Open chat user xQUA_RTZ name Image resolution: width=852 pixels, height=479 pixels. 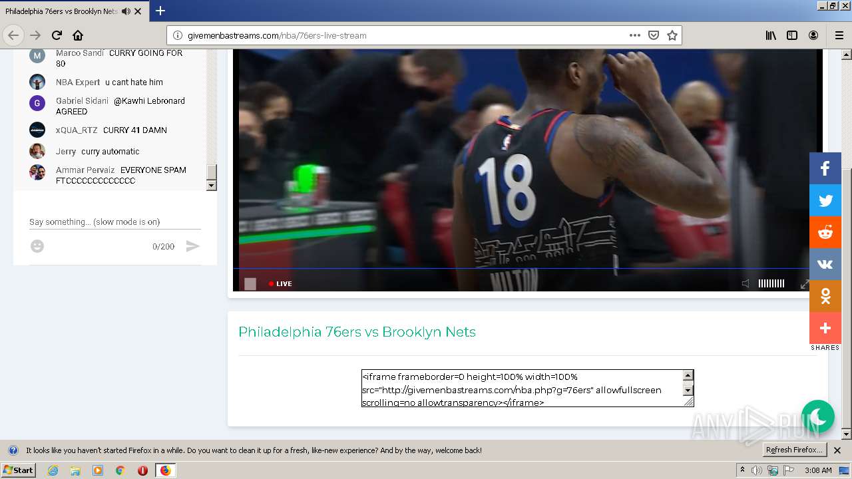77,130
